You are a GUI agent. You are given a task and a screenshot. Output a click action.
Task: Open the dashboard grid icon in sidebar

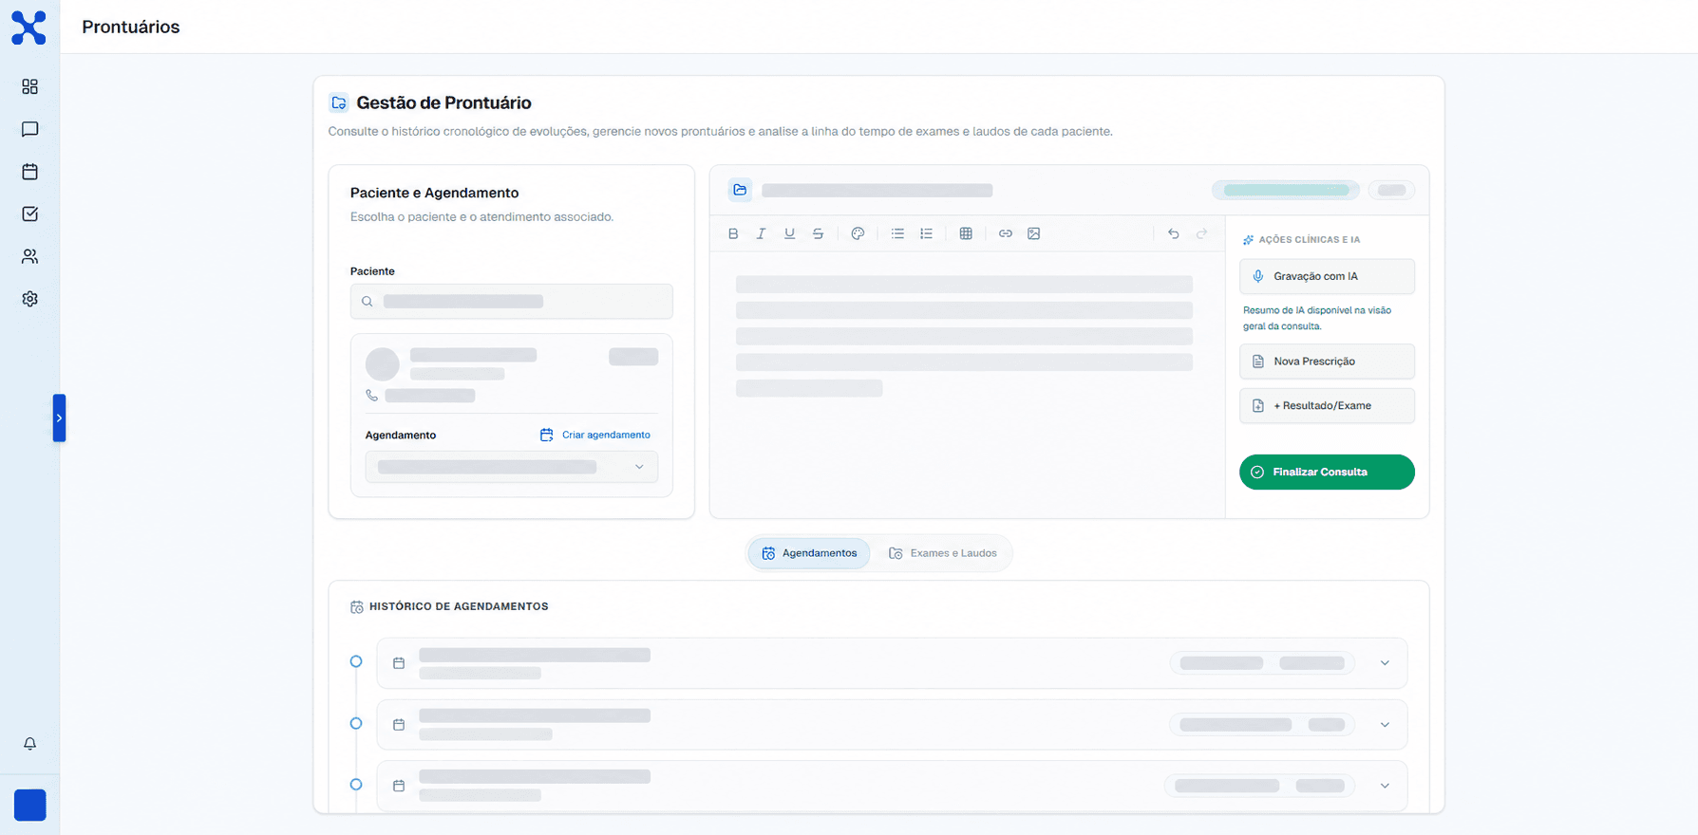[29, 86]
